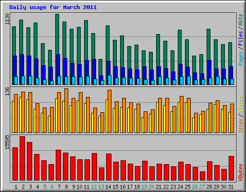246x192 pixels.
Task: Click the 'Sites/Visits' legend text
Action: click(x=241, y=114)
